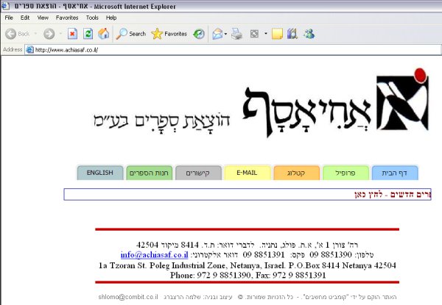Click the Back navigation button

[18, 34]
